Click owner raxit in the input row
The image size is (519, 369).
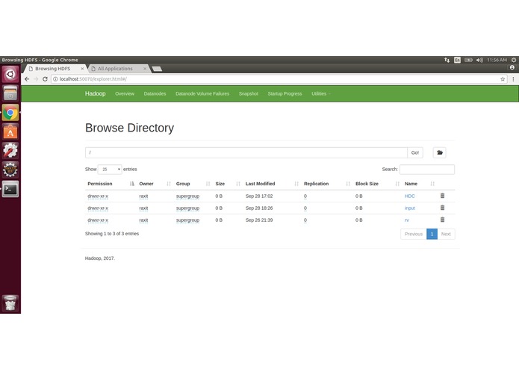click(x=143, y=208)
